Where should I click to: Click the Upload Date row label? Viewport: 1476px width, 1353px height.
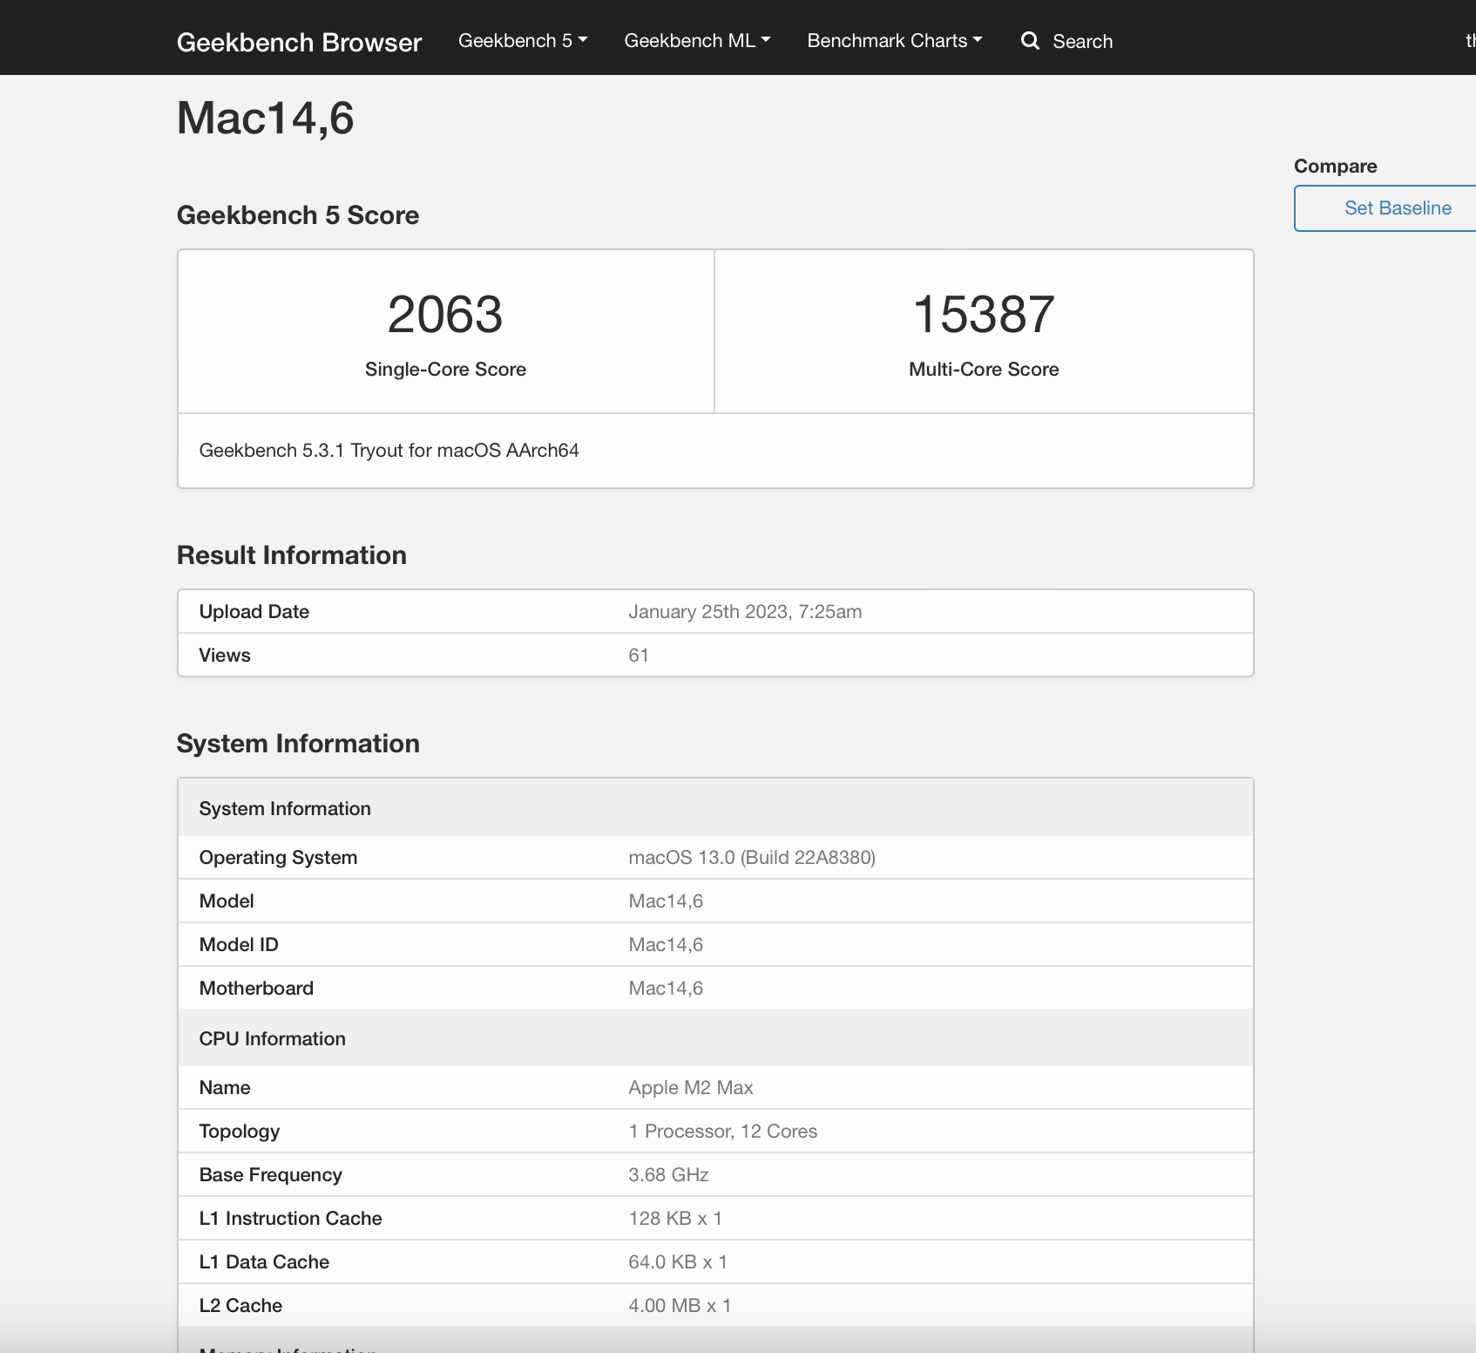click(254, 612)
